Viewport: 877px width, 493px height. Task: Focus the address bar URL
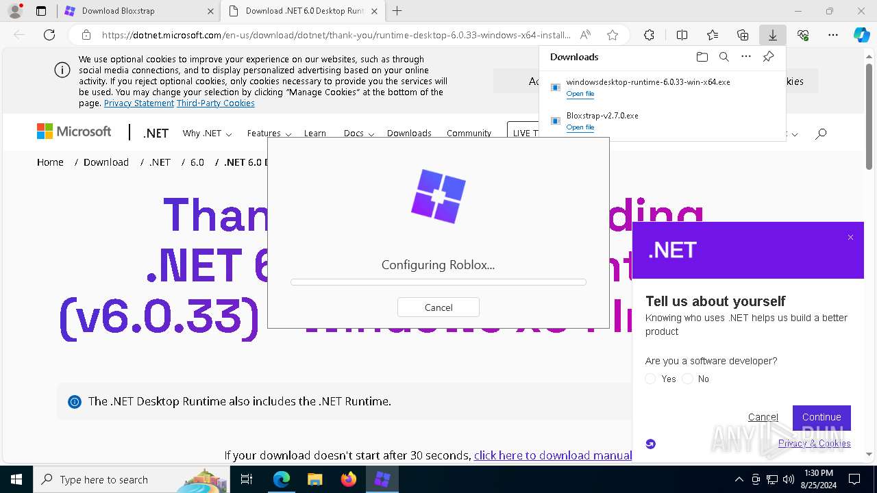(x=336, y=35)
